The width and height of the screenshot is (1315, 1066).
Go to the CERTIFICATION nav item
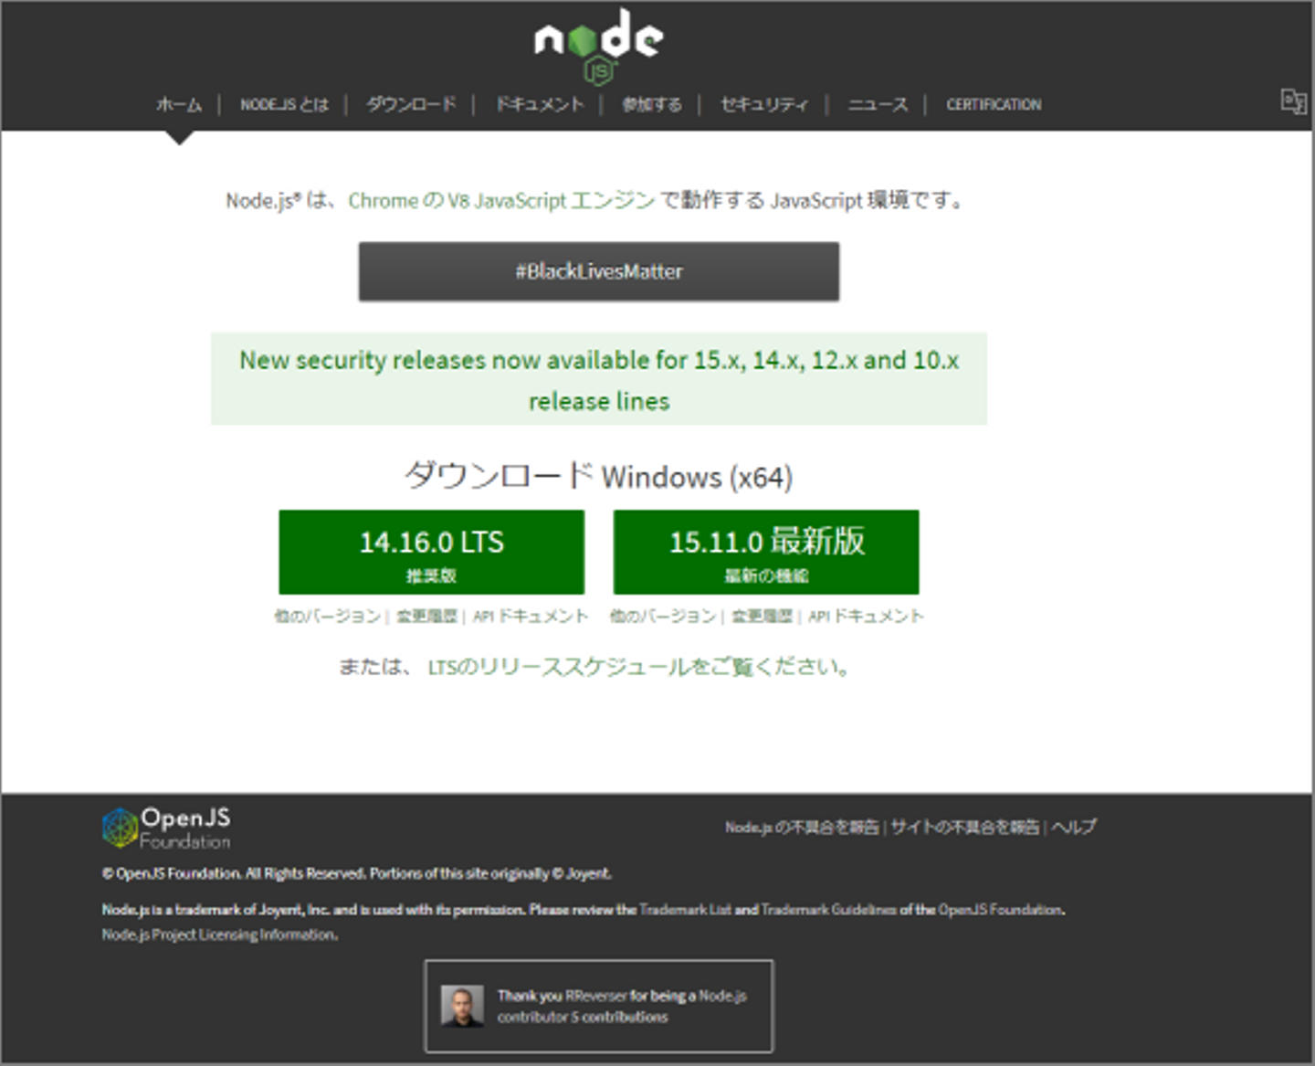coord(994,104)
